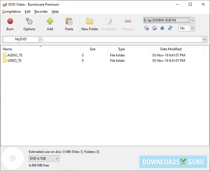Minimize the BurnAware window
The width and height of the screenshot is (210, 171).
tap(178, 4)
